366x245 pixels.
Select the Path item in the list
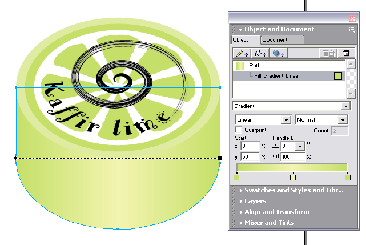pos(289,66)
